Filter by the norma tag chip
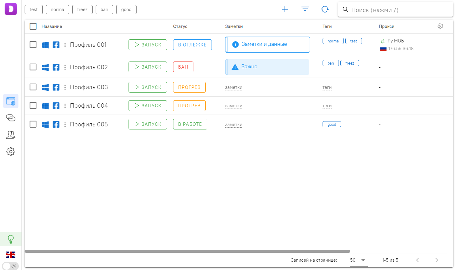The height and width of the screenshot is (270, 456). (57, 10)
